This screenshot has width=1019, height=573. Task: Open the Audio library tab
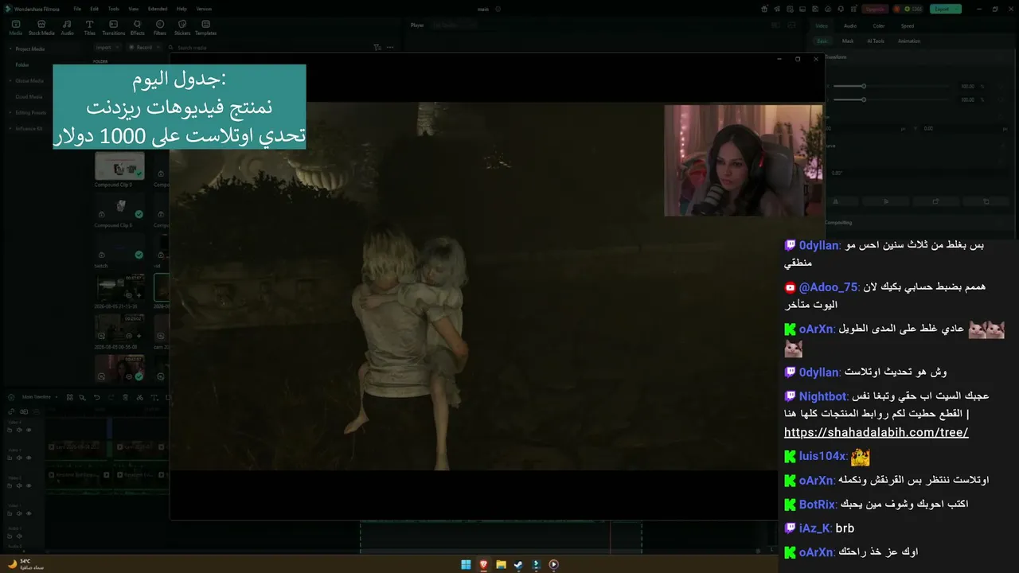[x=68, y=28]
